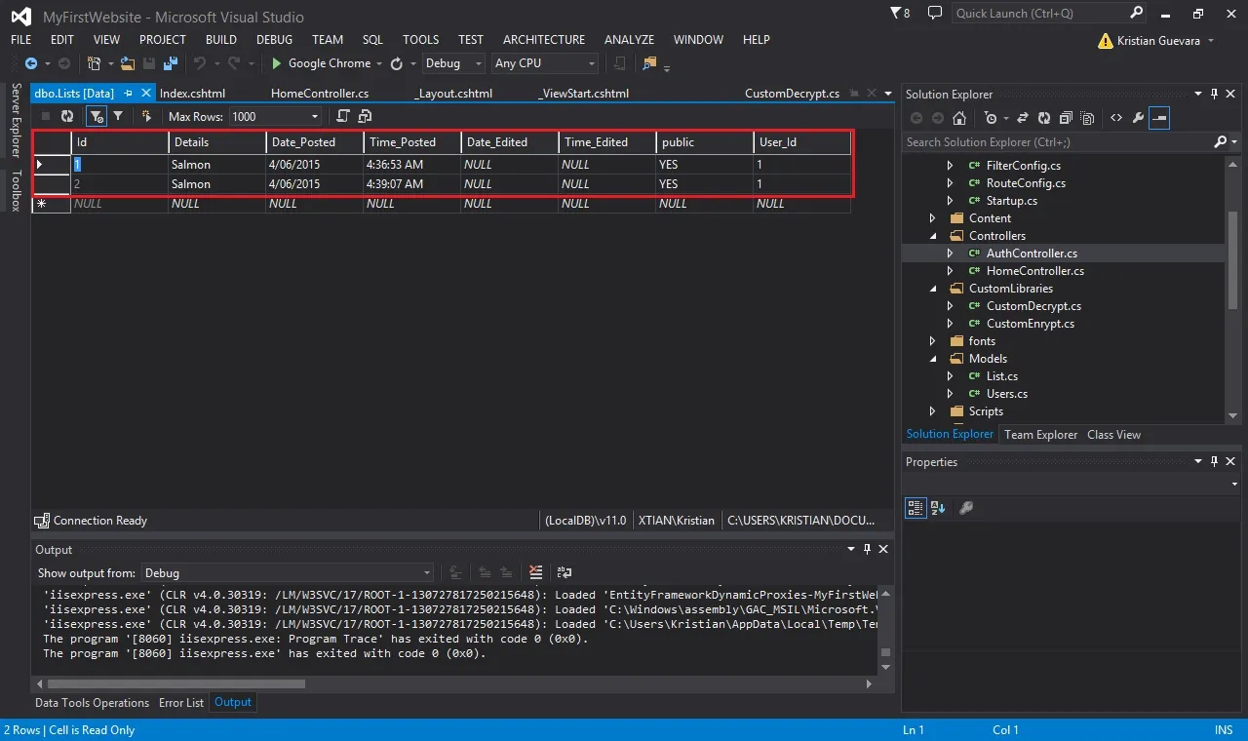Open the Show output from dropdown
Image resolution: width=1248 pixels, height=741 pixels.
click(426, 573)
